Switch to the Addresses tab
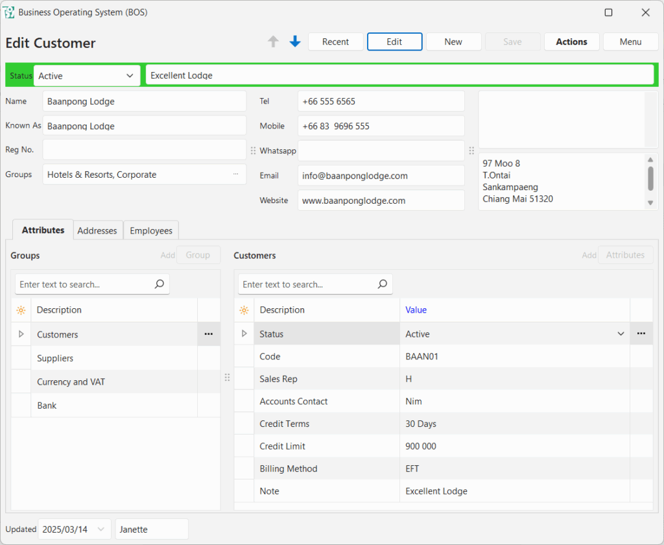Viewport: 664px width, 545px height. [x=97, y=230]
